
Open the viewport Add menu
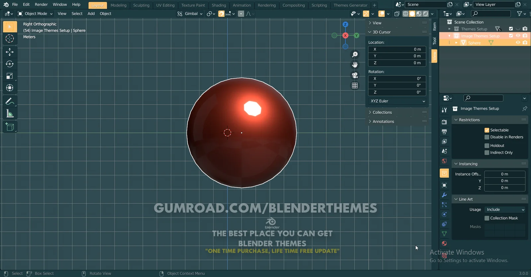tap(91, 14)
